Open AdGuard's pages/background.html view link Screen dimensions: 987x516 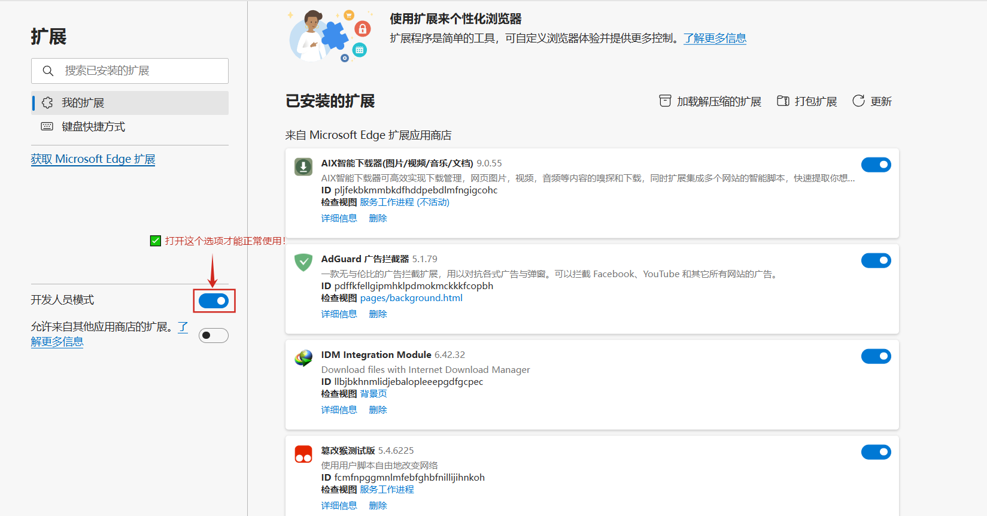(x=411, y=298)
